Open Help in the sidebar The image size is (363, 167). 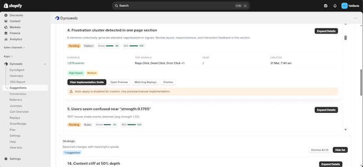[x=13, y=142]
